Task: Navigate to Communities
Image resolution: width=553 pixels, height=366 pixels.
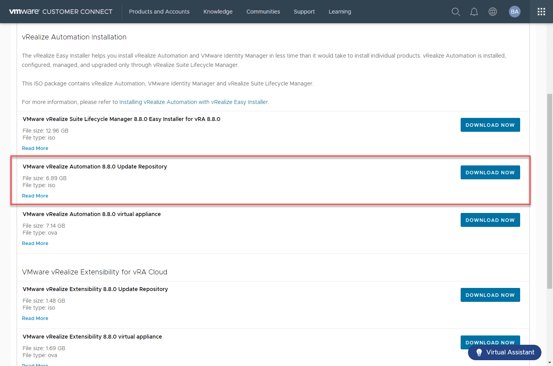Action: click(263, 12)
